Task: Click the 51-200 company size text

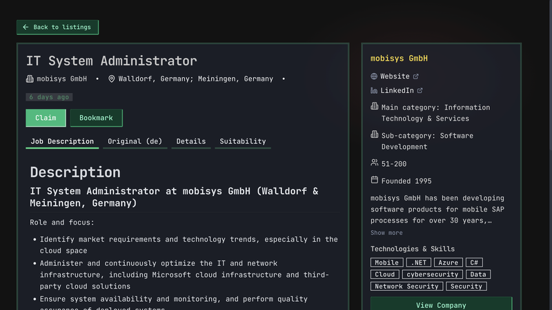Action: [393, 164]
